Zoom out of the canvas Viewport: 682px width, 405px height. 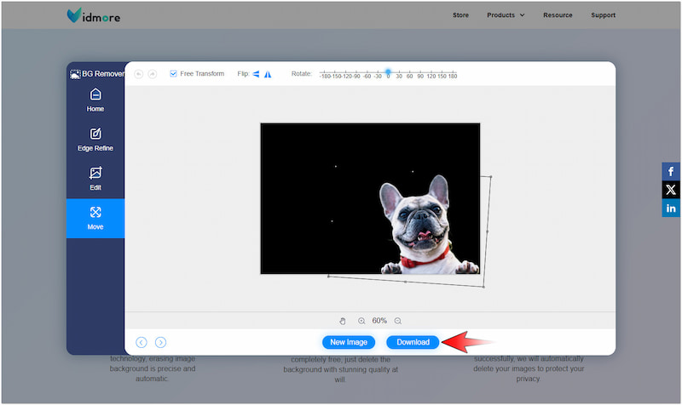pos(398,321)
